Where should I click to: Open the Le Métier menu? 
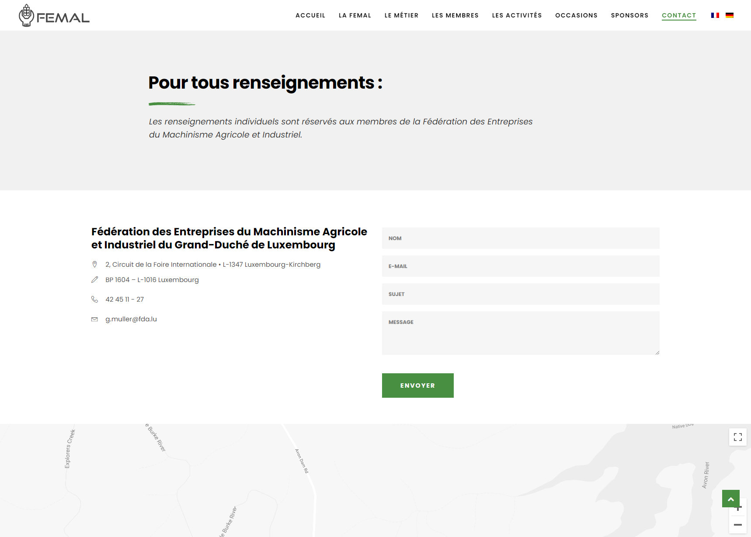[x=401, y=15]
